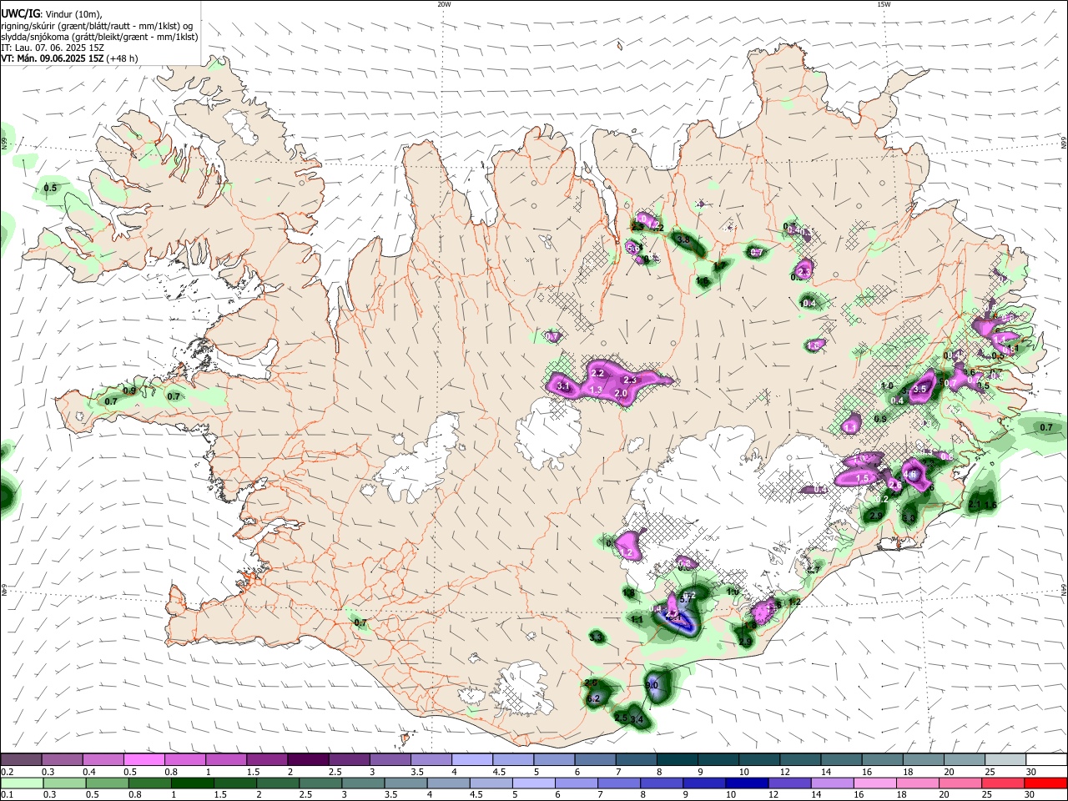Pick the purple 1.5 swatch in upper legend row
1068x801 pixels.
(x=266, y=760)
